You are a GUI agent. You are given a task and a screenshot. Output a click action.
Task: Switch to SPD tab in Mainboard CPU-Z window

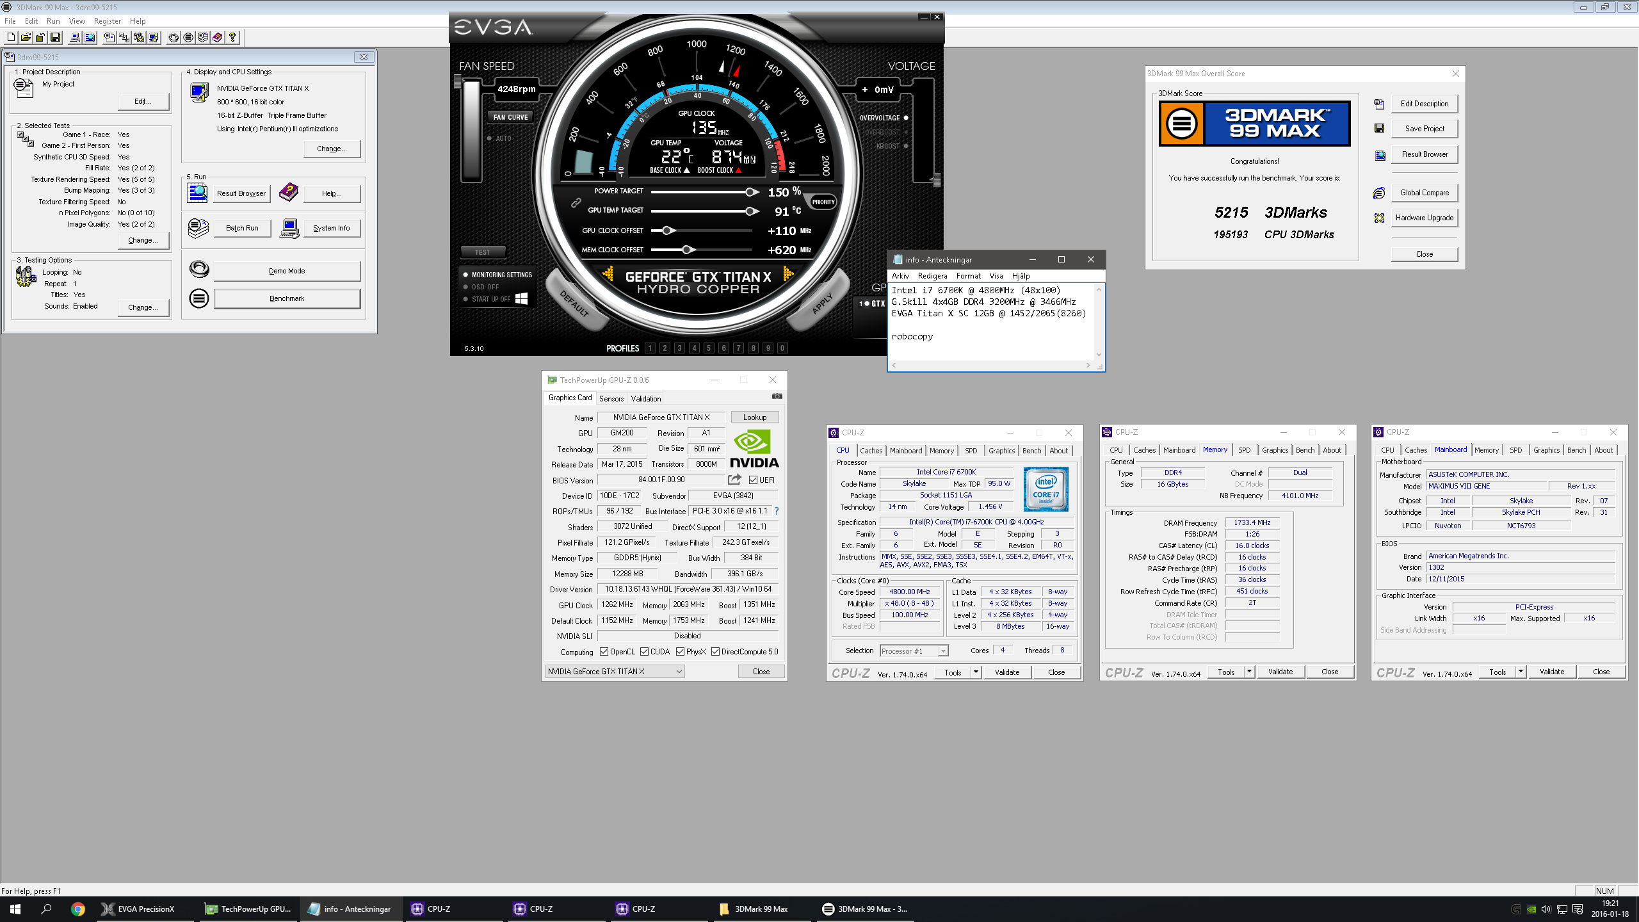pyautogui.click(x=1515, y=450)
